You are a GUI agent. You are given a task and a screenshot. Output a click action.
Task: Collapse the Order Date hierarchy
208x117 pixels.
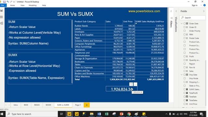(182, 23)
